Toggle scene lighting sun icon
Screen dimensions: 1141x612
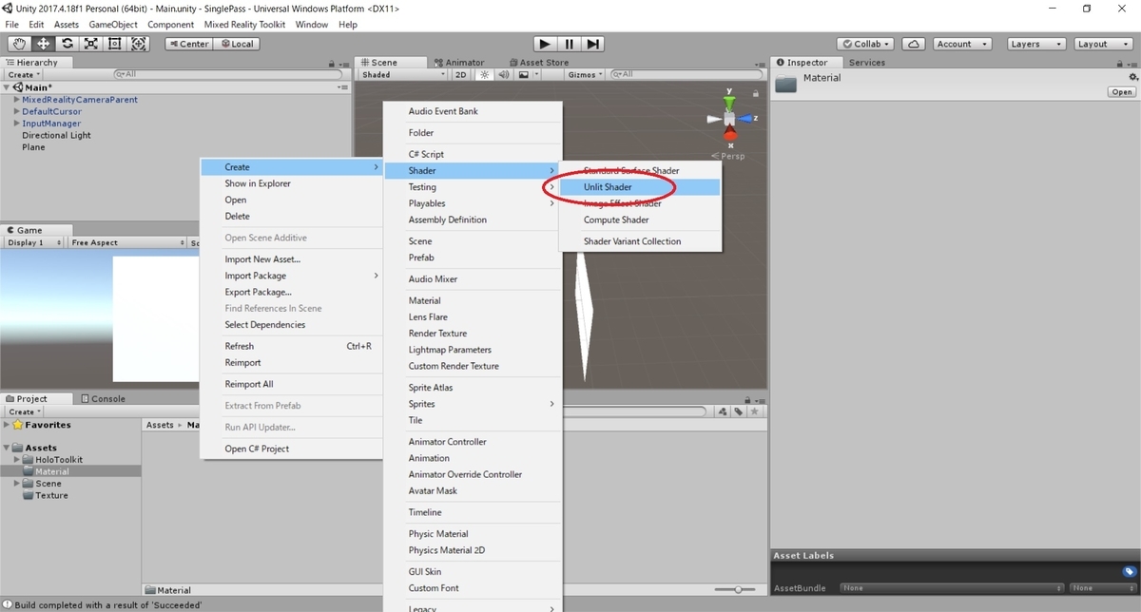coord(483,74)
